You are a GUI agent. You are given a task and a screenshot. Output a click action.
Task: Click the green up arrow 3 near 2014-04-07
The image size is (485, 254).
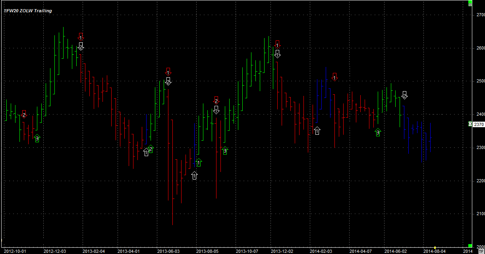point(378,132)
